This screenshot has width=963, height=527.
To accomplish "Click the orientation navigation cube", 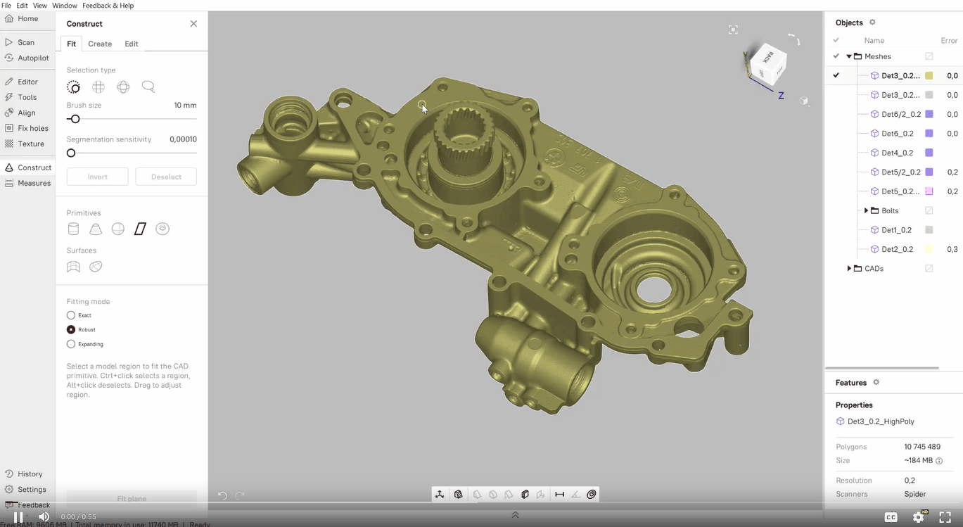I will click(767, 65).
